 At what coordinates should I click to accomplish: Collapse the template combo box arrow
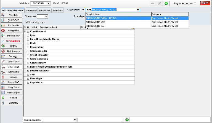tap(138, 10)
